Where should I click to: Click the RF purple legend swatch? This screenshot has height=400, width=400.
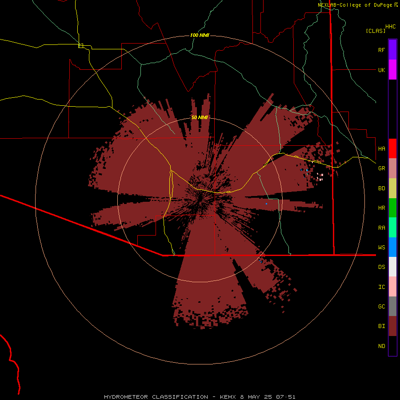pyautogui.click(x=392, y=50)
